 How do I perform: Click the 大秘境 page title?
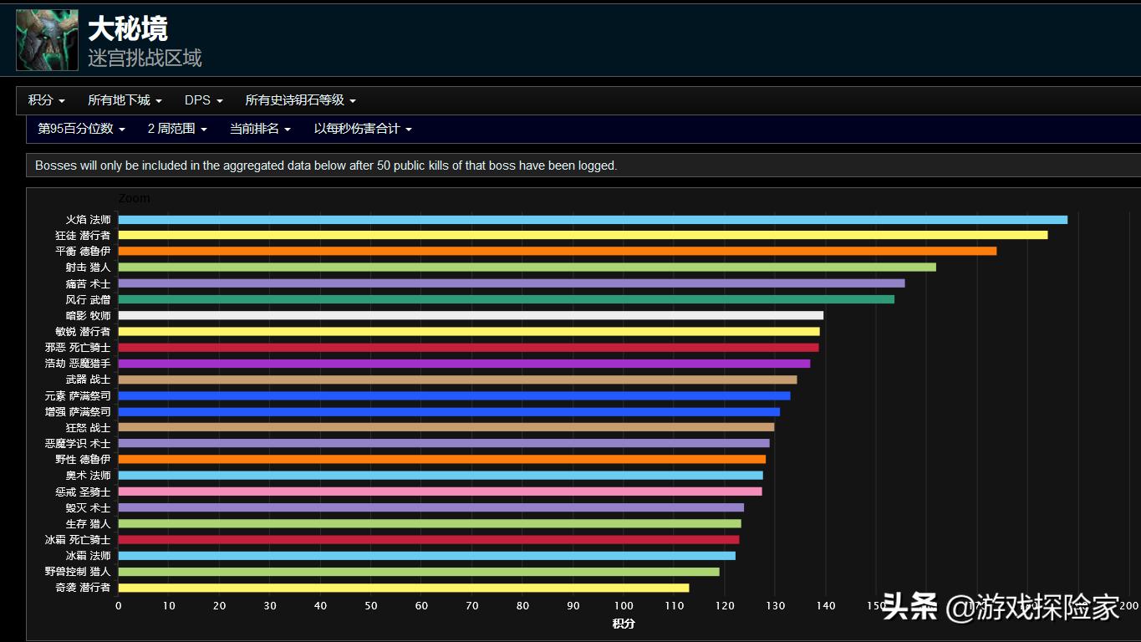pos(128,29)
